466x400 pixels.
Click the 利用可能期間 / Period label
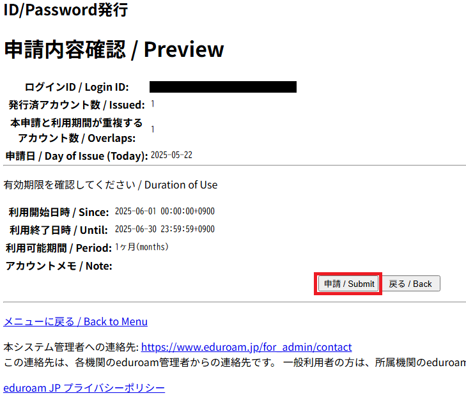(59, 248)
